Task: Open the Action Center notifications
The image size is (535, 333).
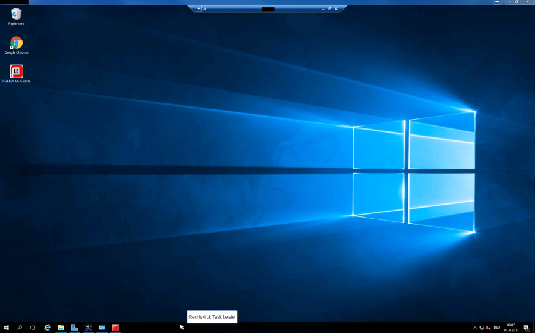Action: [x=526, y=328]
